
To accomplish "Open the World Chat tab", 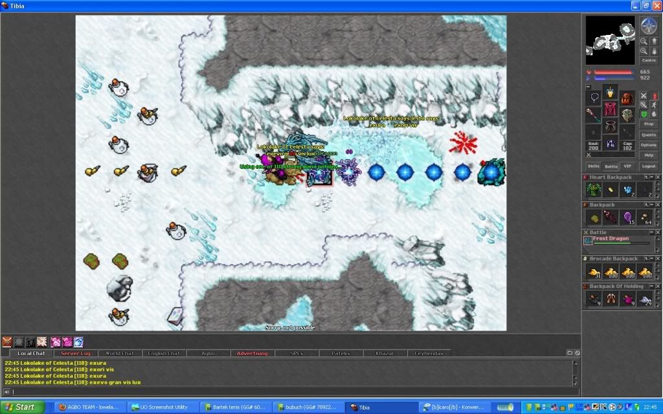I will [120, 353].
